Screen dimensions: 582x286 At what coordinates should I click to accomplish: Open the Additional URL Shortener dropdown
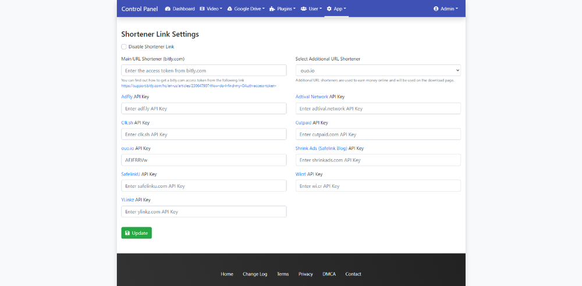(x=378, y=70)
